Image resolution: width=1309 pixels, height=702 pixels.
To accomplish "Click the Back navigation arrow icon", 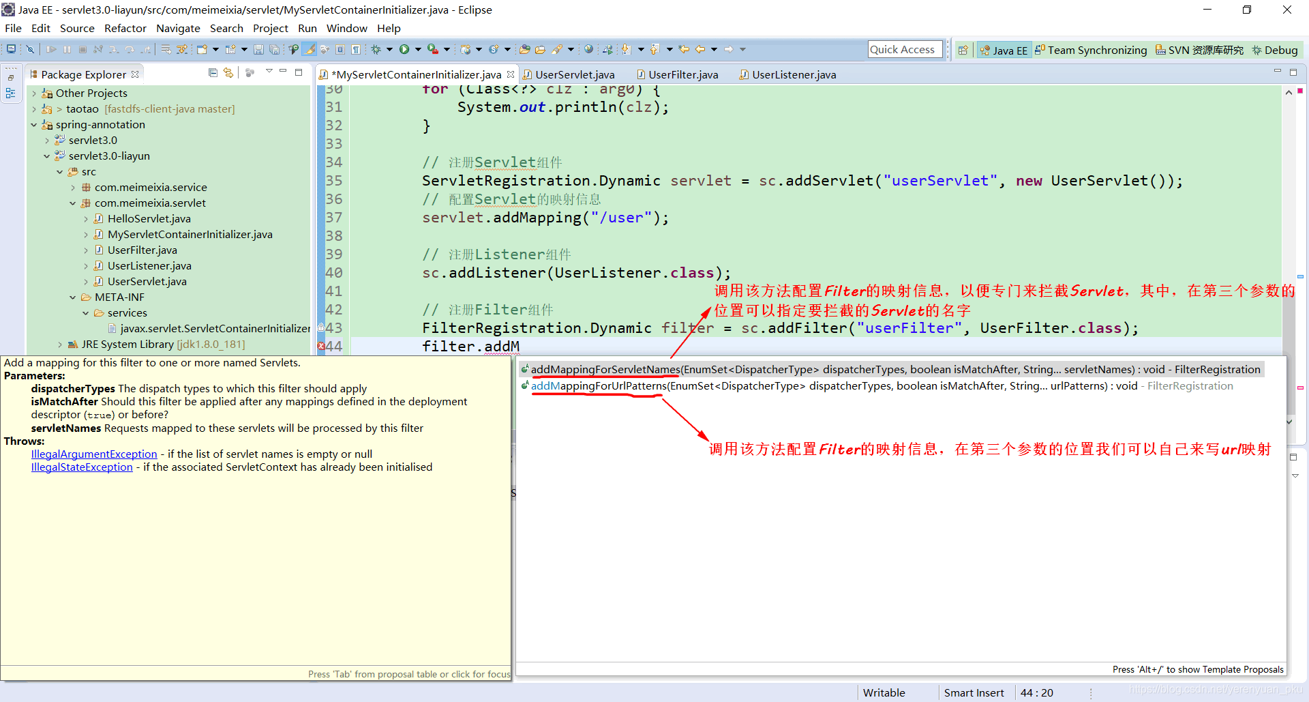I will point(699,49).
